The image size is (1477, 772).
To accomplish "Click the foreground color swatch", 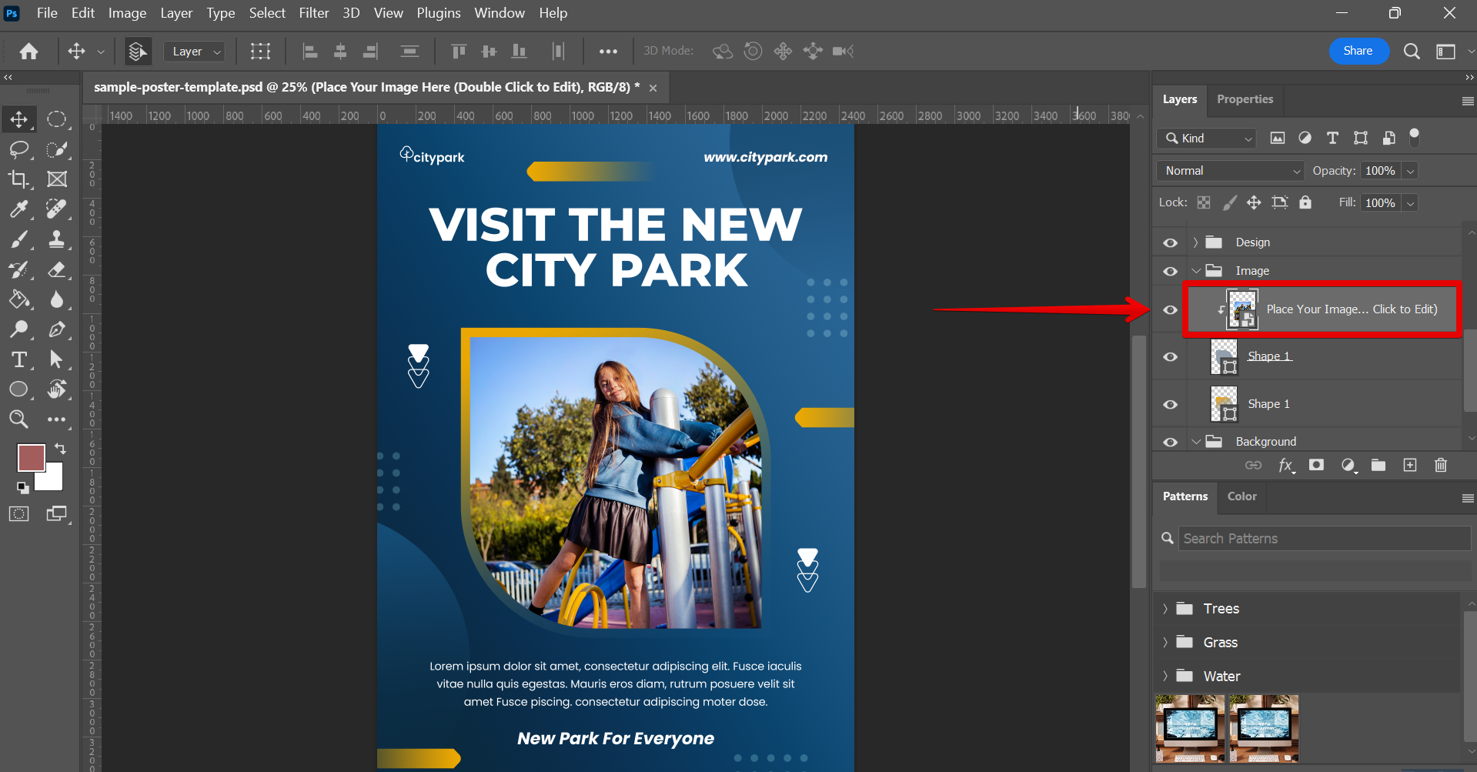I will coord(31,458).
